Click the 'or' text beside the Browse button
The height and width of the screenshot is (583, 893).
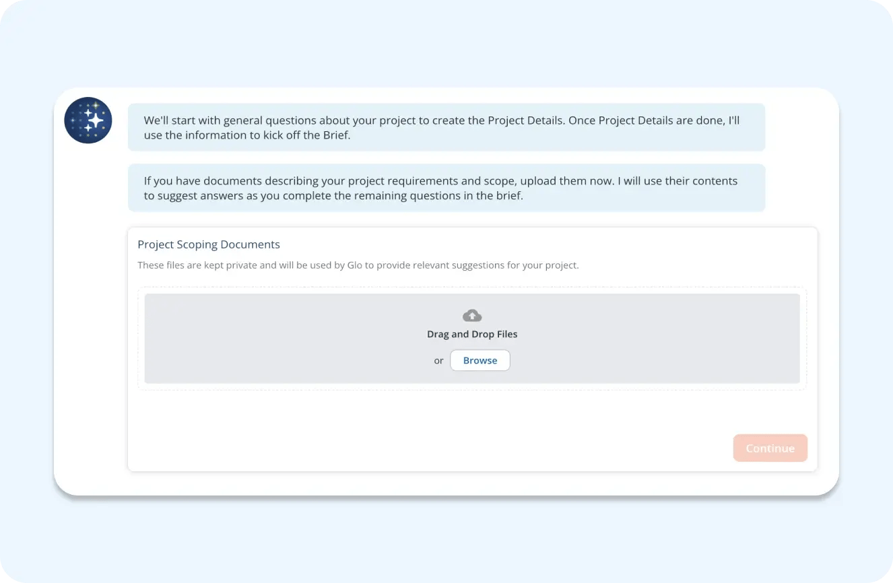pos(438,360)
